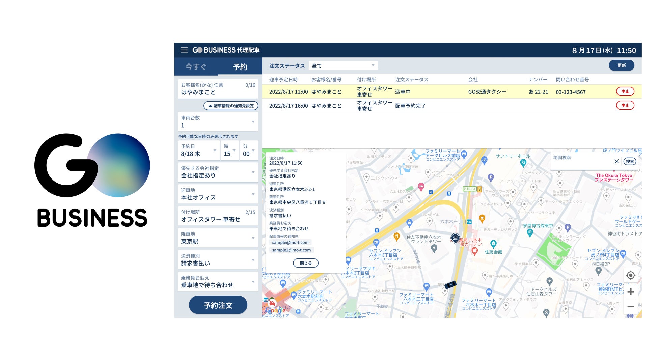Click the 泉屋博古館東京 museum pin
658x358 pixels.
530,232
